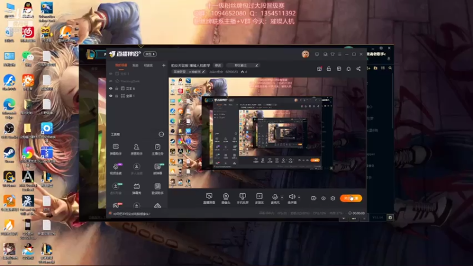The height and width of the screenshot is (266, 473).
Task: Open the hamburger menu in title bar
Action: click(339, 54)
